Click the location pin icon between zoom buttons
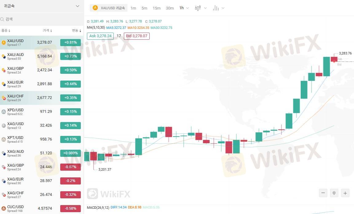This screenshot has height=214, width=354. [334, 193]
